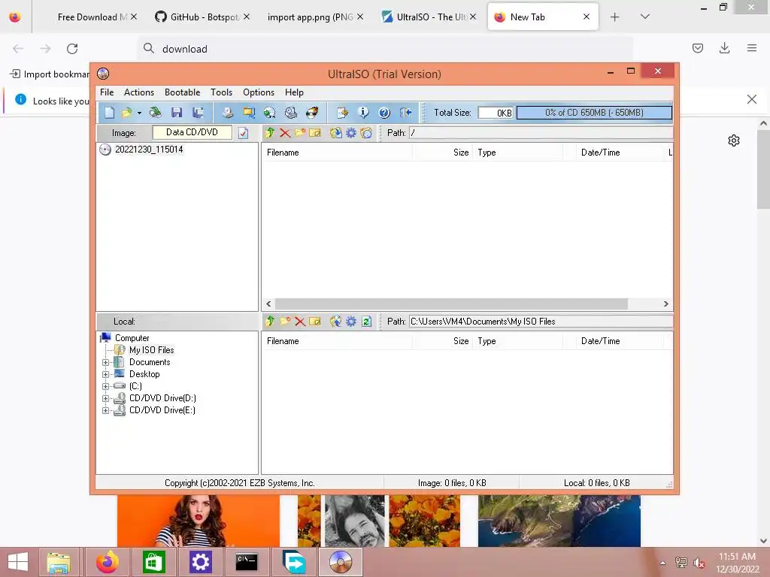
Task: Expand the CD/DVD Drive(E:) node
Action: tap(105, 411)
